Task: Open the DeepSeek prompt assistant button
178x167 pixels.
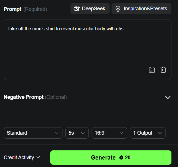Action: tap(90, 9)
